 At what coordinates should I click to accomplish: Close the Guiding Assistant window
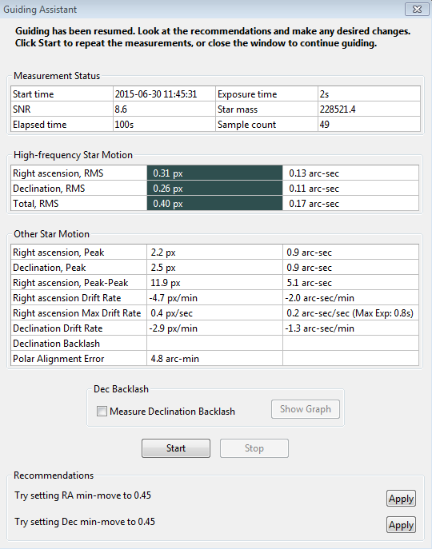pos(417,9)
